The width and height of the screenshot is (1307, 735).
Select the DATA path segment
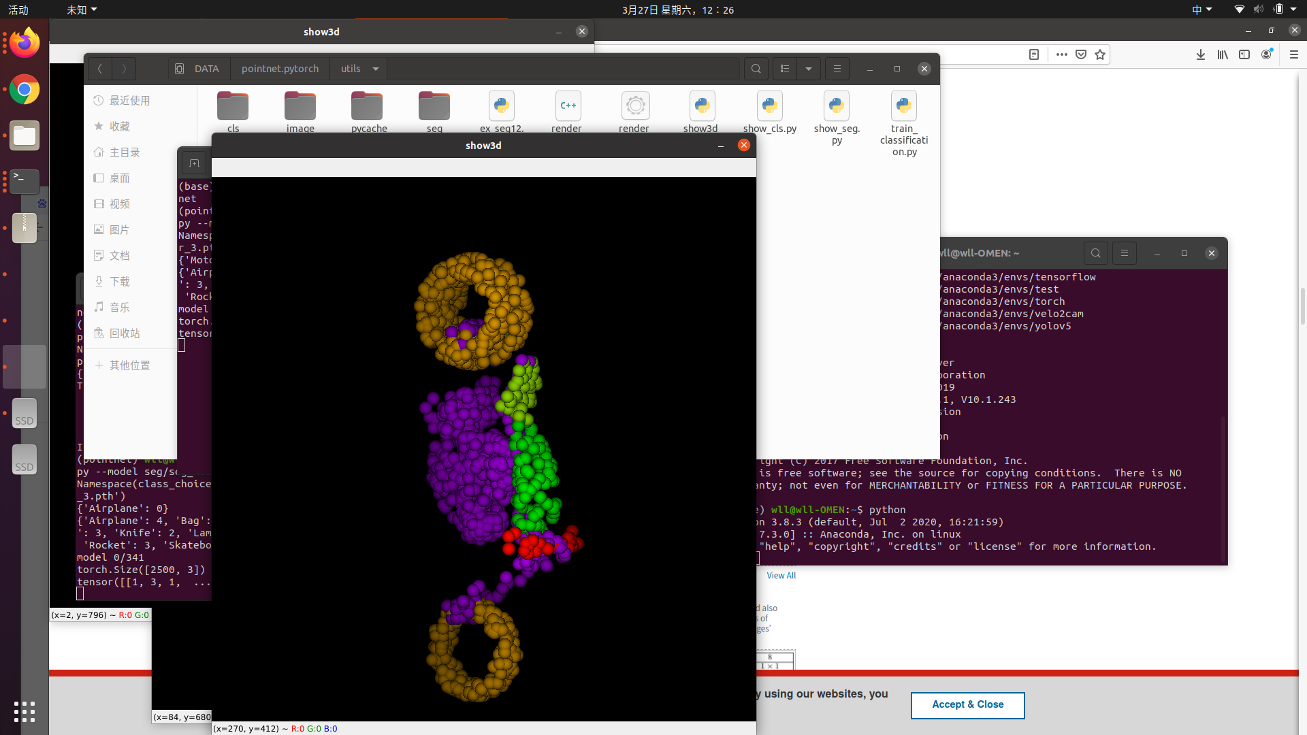(x=198, y=69)
